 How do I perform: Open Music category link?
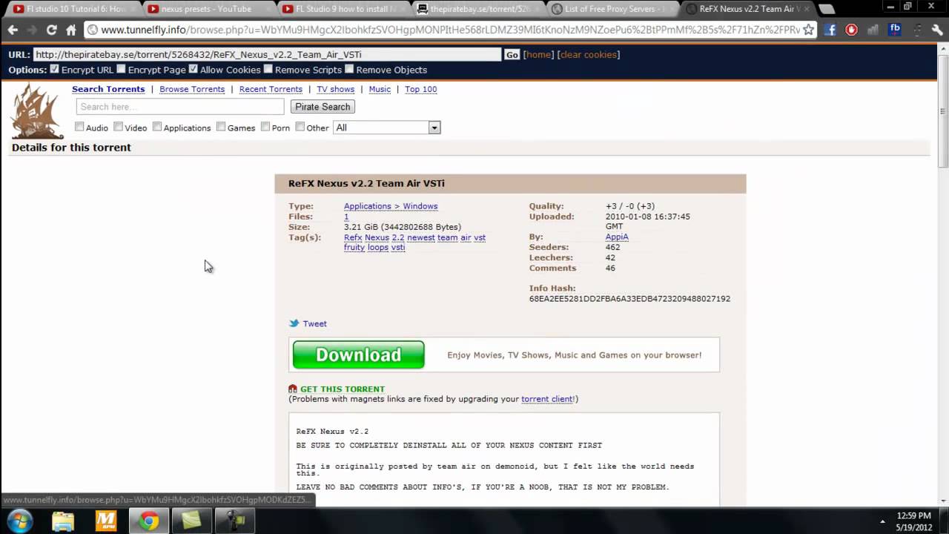pos(380,89)
